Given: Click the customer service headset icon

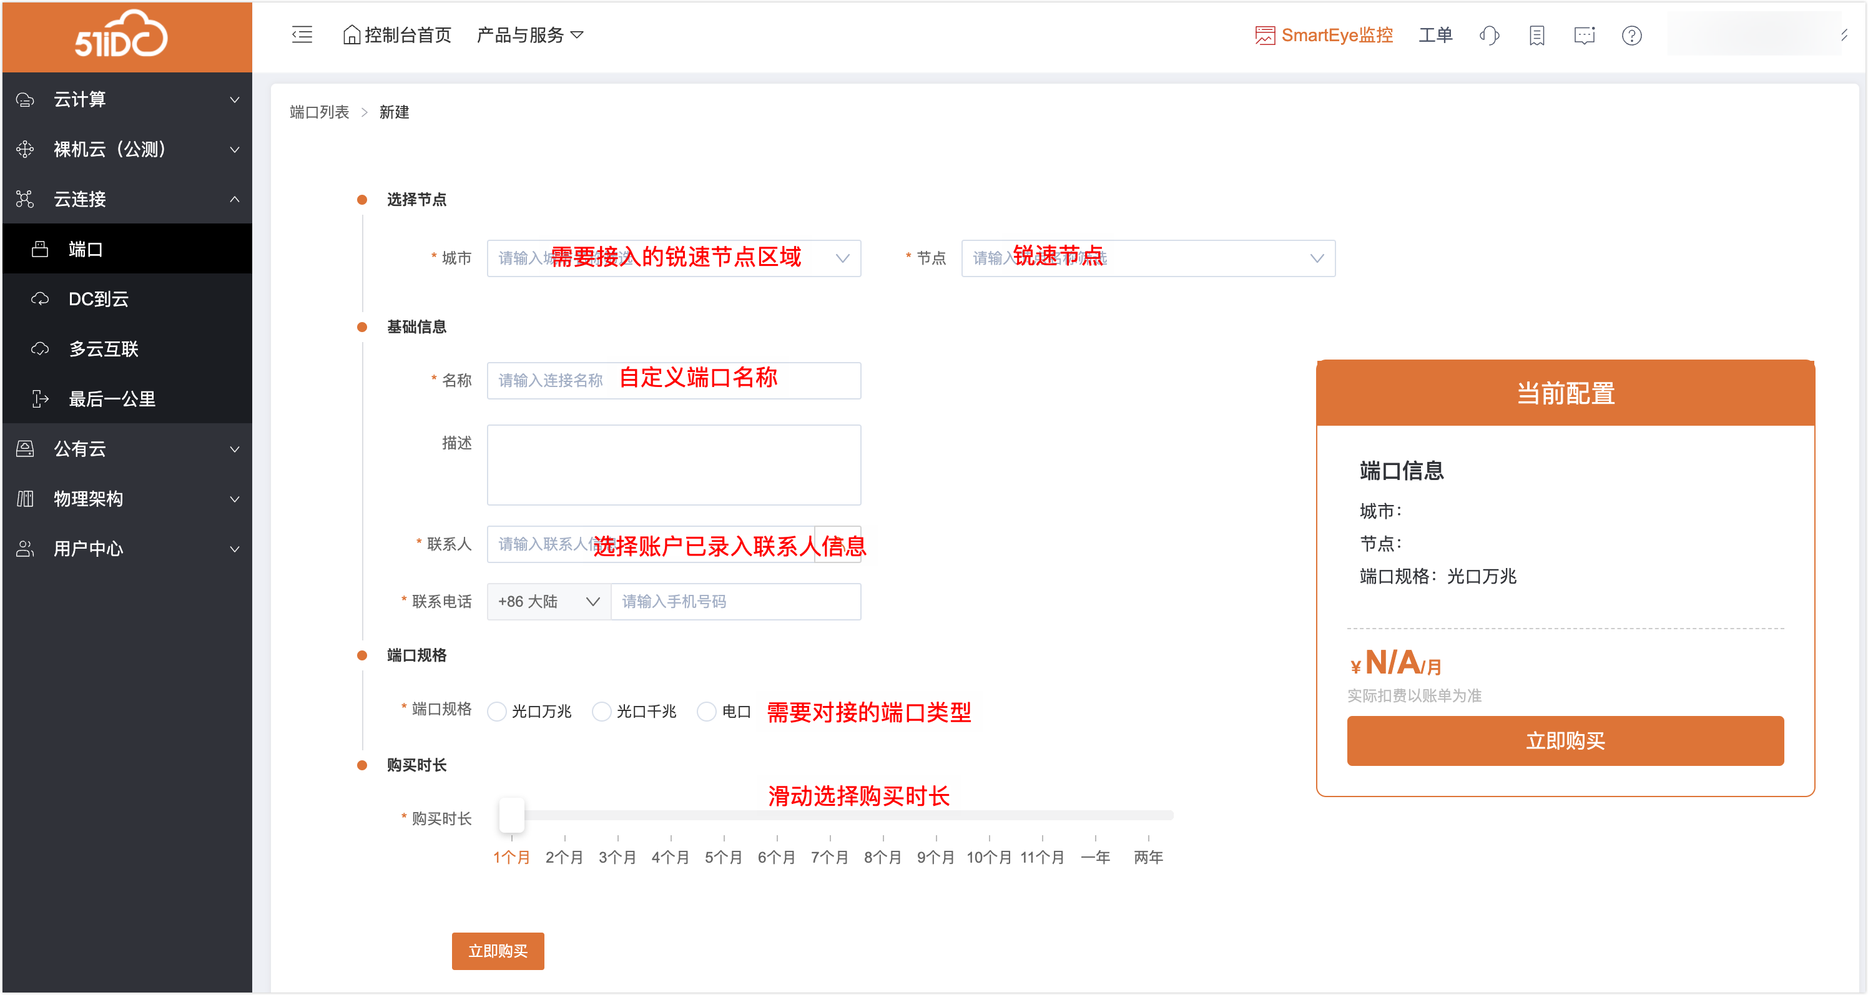Looking at the screenshot, I should pos(1489,36).
